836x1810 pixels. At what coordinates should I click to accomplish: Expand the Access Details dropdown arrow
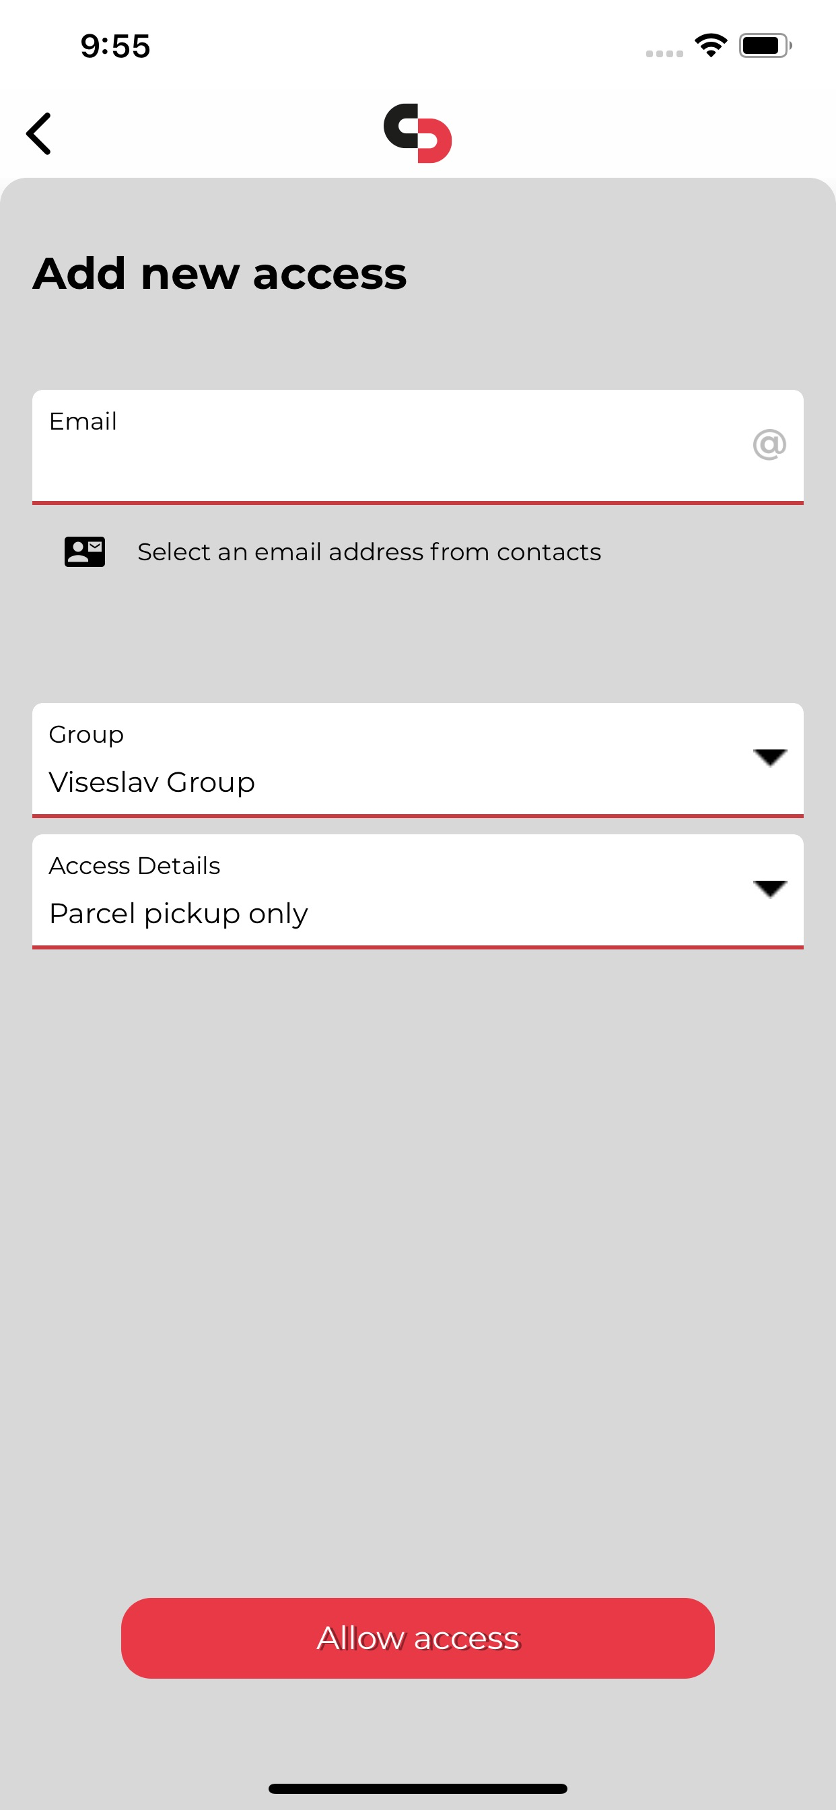point(769,889)
